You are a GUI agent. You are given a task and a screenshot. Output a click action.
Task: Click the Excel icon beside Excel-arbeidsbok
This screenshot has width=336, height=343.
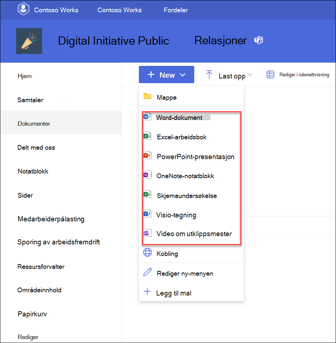coord(147,136)
